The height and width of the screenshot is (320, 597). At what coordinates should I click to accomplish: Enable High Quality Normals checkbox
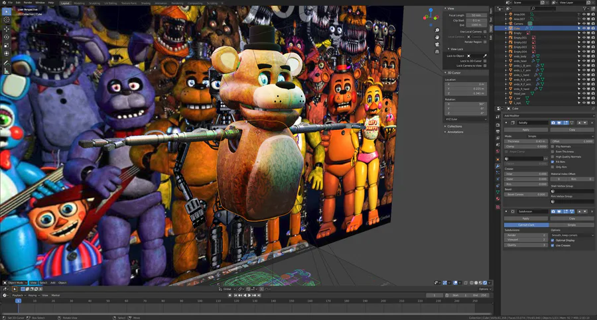[x=553, y=157]
